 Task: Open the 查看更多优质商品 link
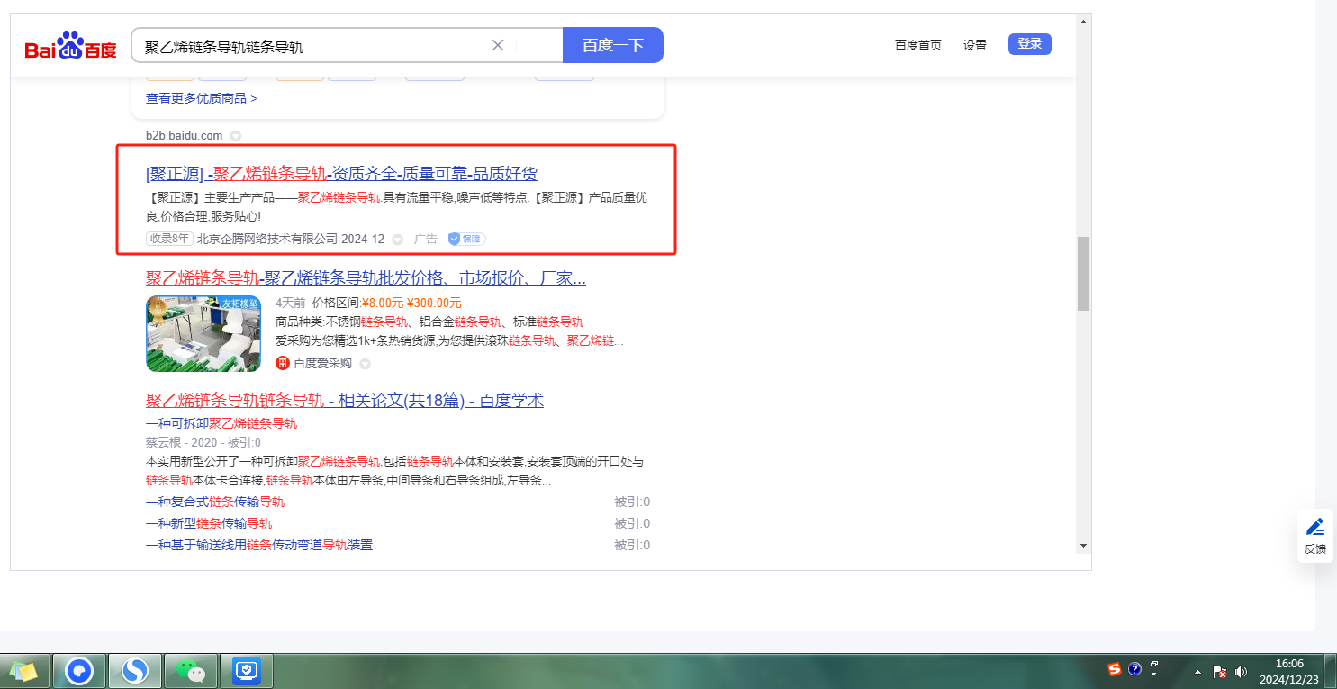pyautogui.click(x=201, y=98)
